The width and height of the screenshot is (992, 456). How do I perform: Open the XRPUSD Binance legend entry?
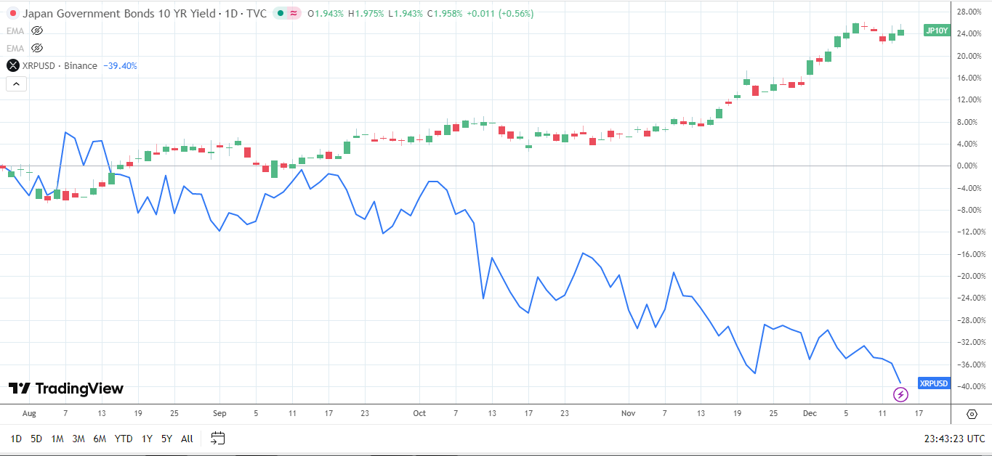[x=58, y=65]
